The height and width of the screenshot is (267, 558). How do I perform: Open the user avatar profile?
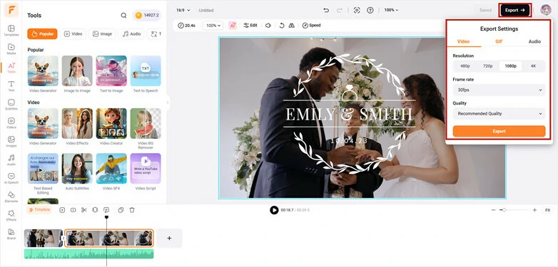pos(546,10)
